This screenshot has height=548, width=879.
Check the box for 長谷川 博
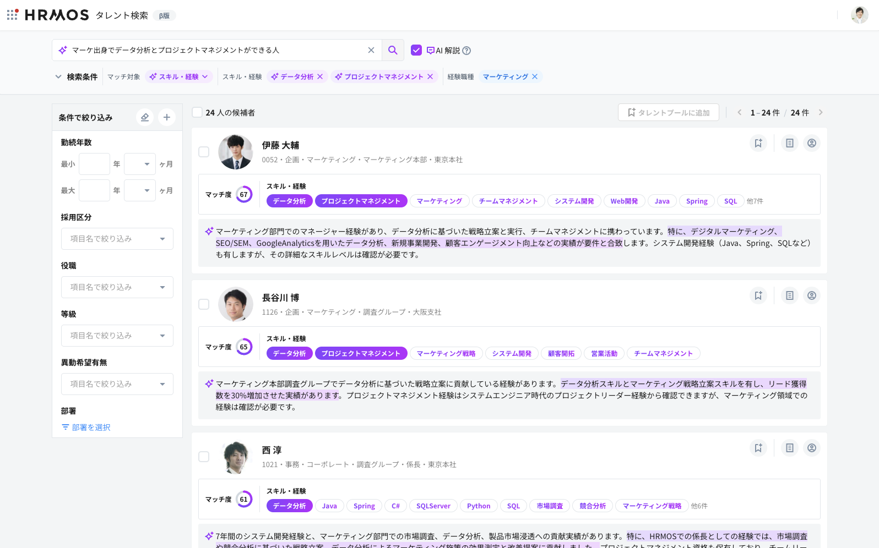pos(204,304)
